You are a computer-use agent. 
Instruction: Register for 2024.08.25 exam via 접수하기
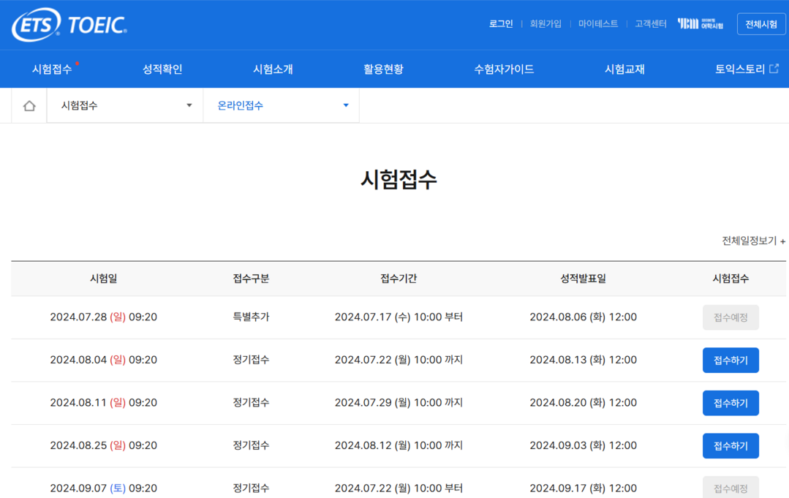click(730, 446)
